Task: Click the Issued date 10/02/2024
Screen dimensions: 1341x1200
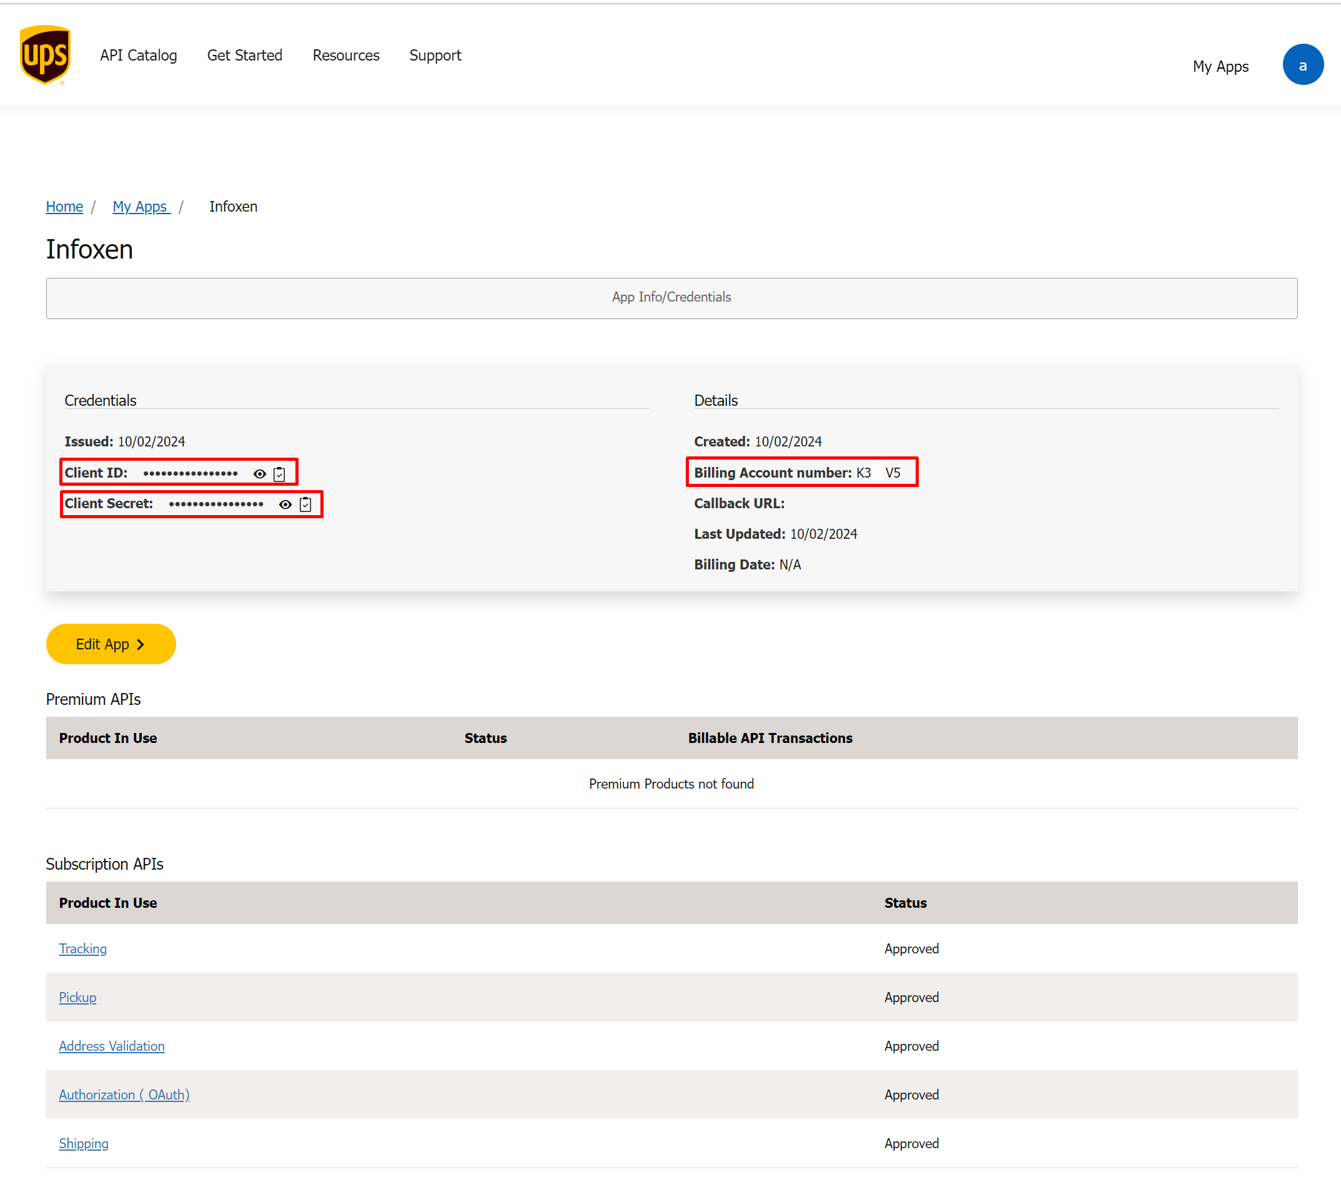Action: [x=152, y=442]
